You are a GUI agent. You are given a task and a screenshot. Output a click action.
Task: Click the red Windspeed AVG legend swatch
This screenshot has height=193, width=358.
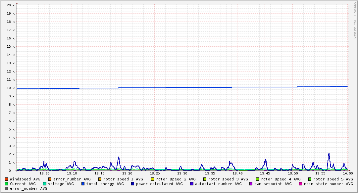7,179
